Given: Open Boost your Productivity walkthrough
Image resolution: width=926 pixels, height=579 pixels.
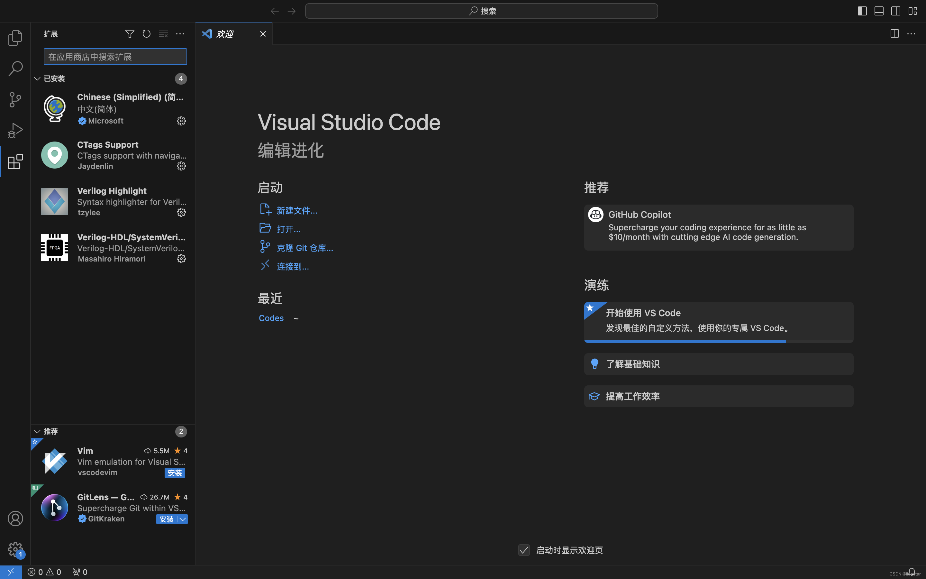Looking at the screenshot, I should click(x=719, y=396).
